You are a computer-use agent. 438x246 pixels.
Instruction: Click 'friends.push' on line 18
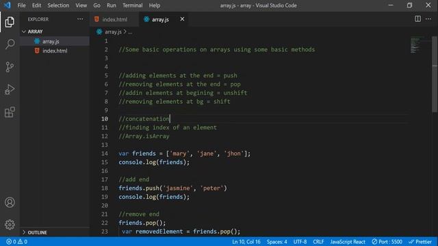(139, 188)
